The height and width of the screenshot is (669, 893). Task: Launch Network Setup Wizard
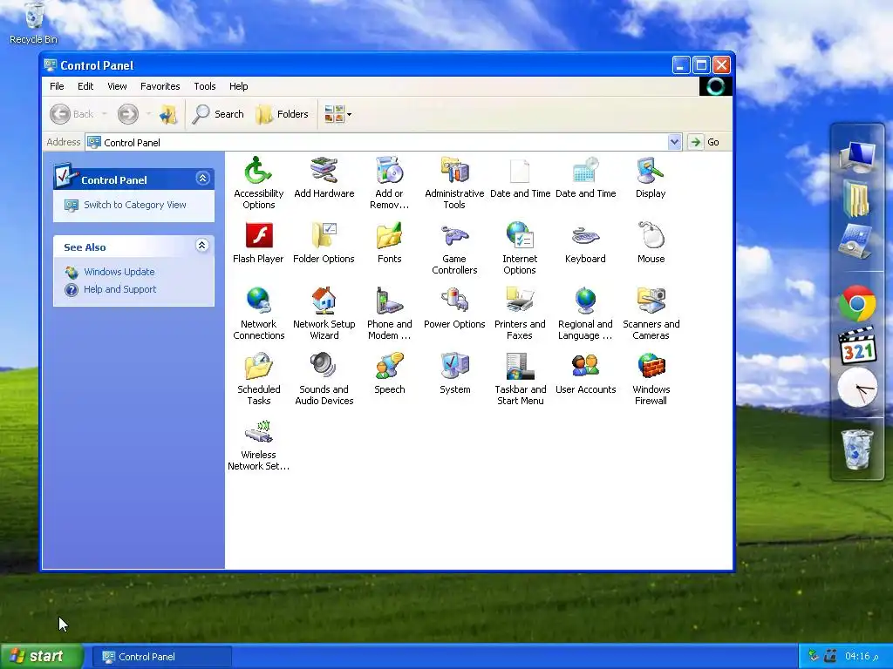pyautogui.click(x=324, y=313)
